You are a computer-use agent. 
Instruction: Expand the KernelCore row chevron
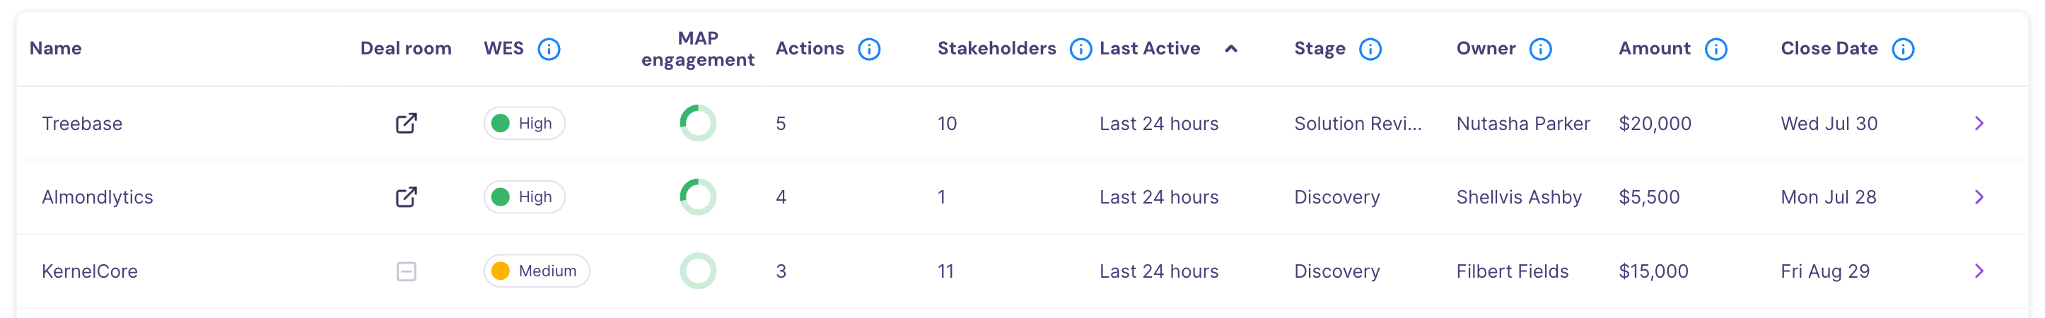click(x=1979, y=271)
